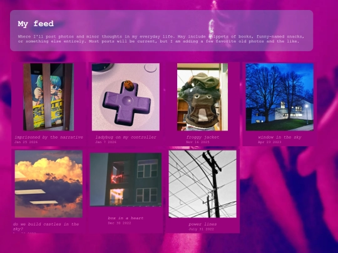Screen dimensions: 338x253
Task: Click 'do we build castles in the sky?' caption
Action: tap(46, 226)
